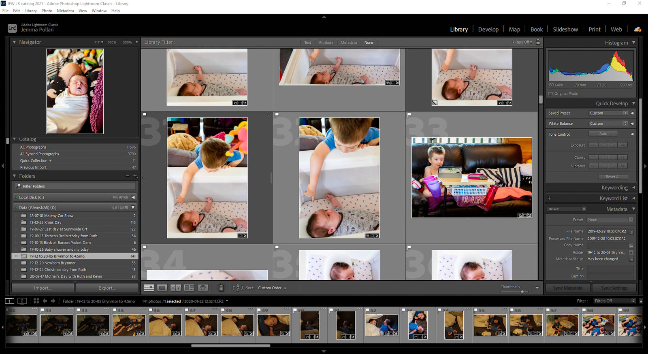The height and width of the screenshot is (354, 648).
Task: Toggle the filmstrip filter switch
Action: tap(641, 301)
